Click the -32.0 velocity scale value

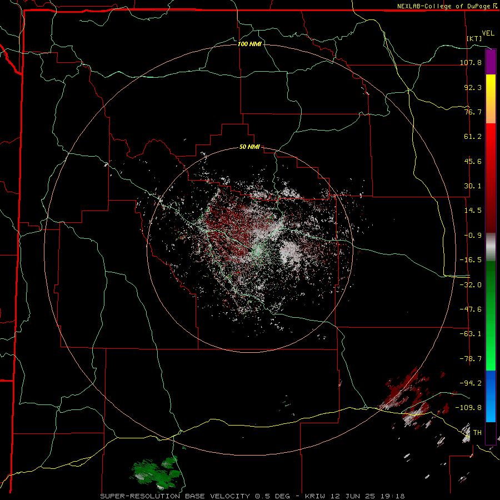point(471,285)
